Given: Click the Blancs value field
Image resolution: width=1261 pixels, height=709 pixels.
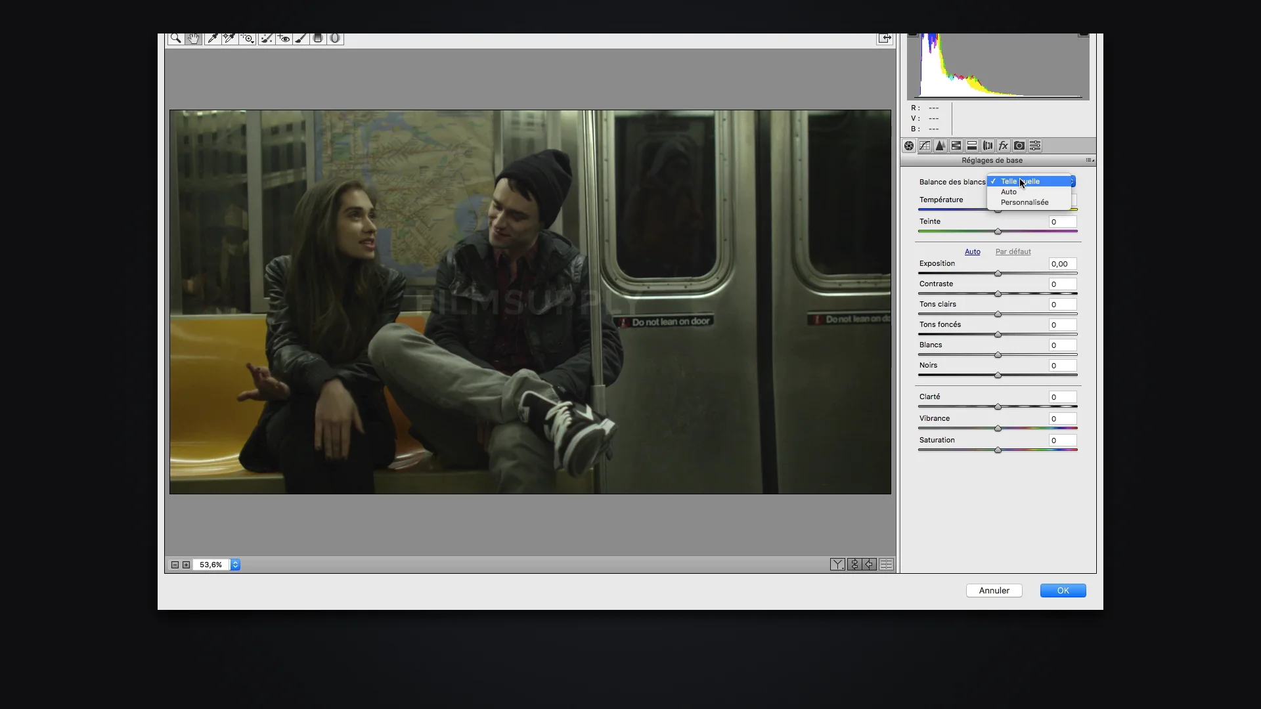Looking at the screenshot, I should [x=1063, y=345].
